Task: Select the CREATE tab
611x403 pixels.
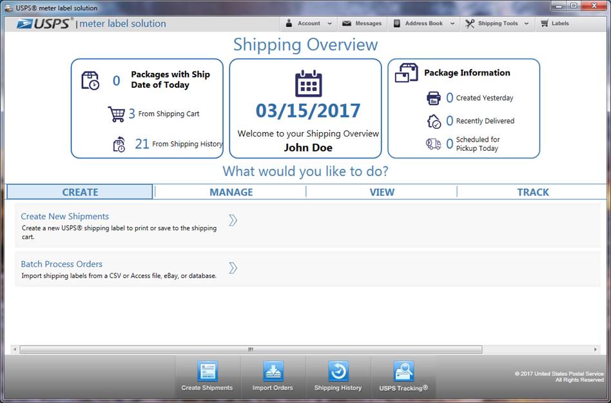Action: [x=80, y=192]
